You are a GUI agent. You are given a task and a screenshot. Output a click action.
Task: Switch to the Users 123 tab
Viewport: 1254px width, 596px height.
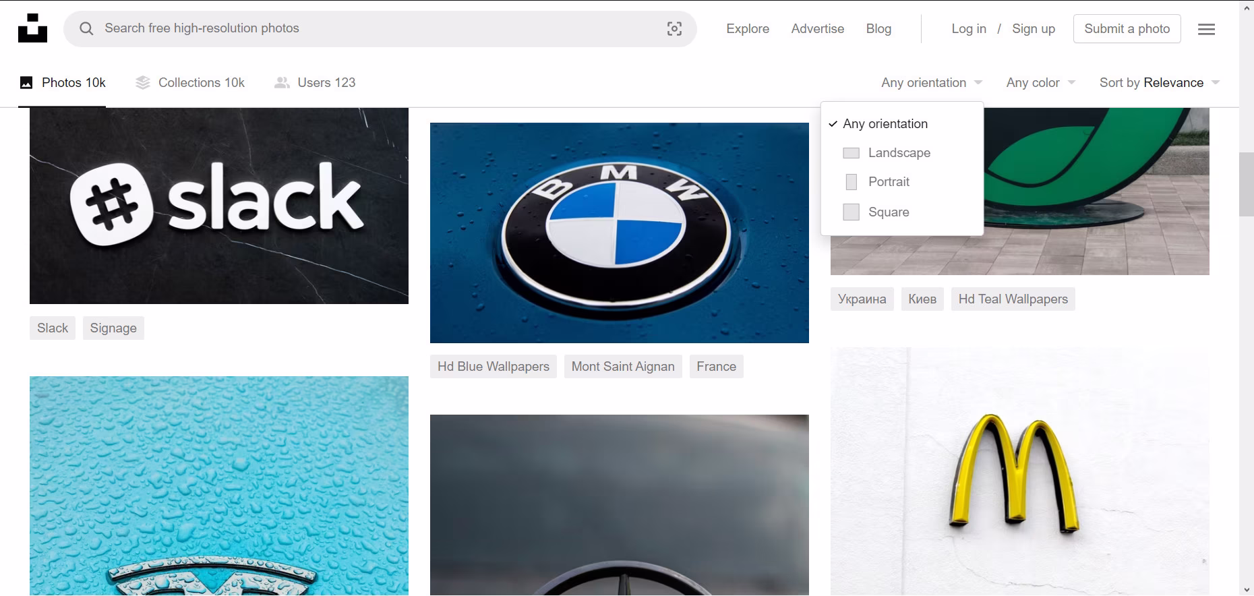point(315,83)
